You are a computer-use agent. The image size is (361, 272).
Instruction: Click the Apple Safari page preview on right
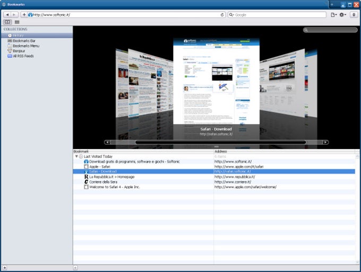(x=282, y=83)
